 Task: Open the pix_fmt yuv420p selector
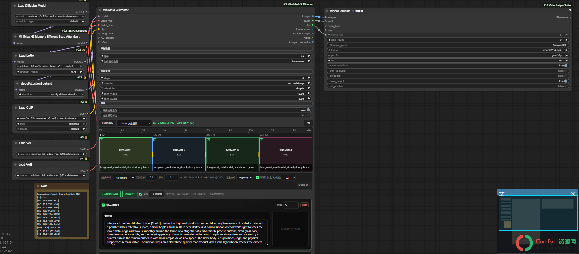[448, 56]
